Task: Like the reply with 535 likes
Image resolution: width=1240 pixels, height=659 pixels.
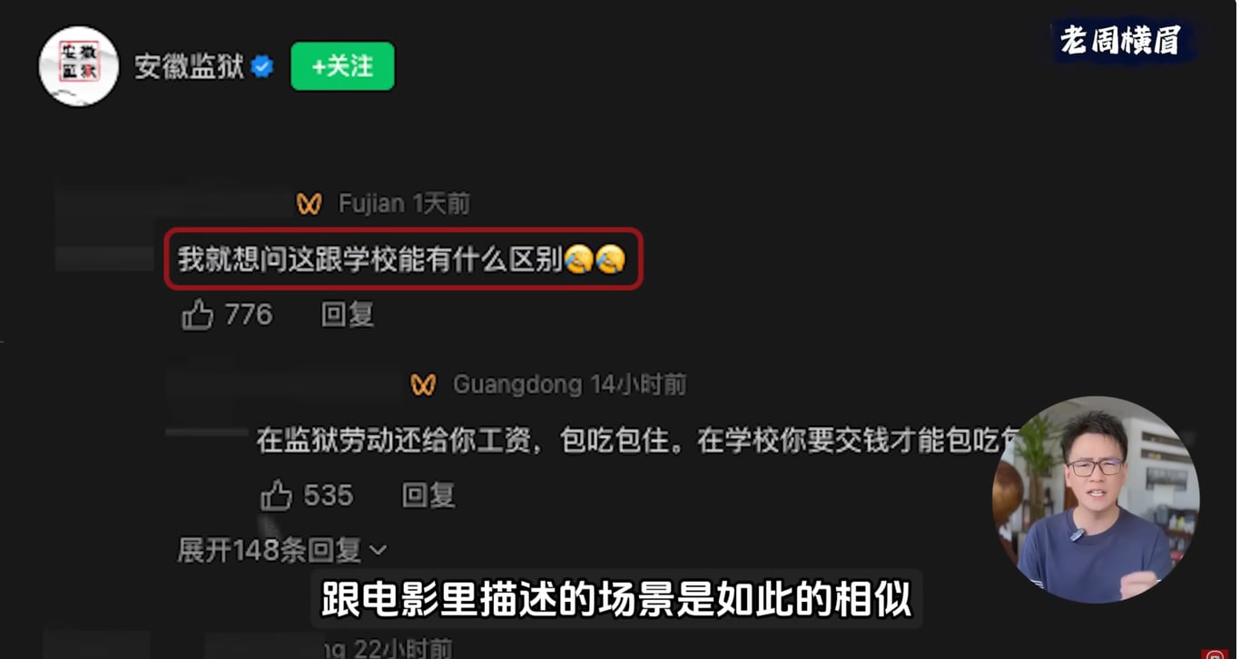Action: (x=277, y=495)
